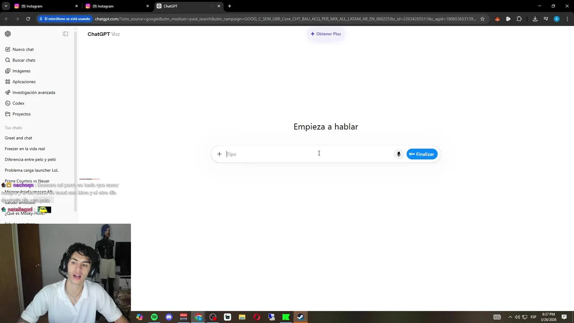Image resolution: width=574 pixels, height=323 pixels.
Task: Open a new browser tab
Action: coord(230,6)
